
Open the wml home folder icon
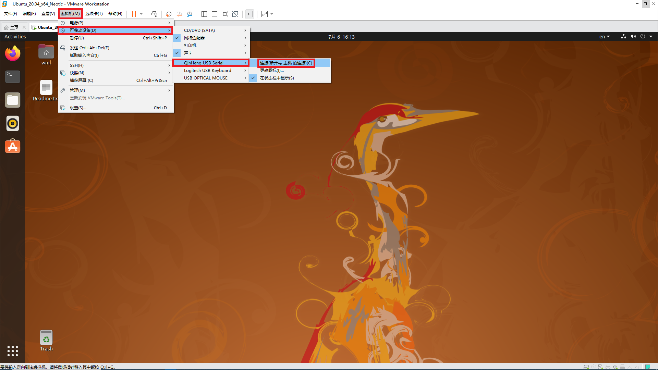pyautogui.click(x=46, y=55)
